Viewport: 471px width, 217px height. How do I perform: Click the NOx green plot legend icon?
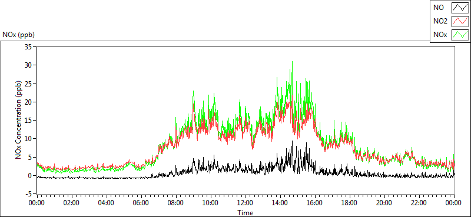coord(460,35)
